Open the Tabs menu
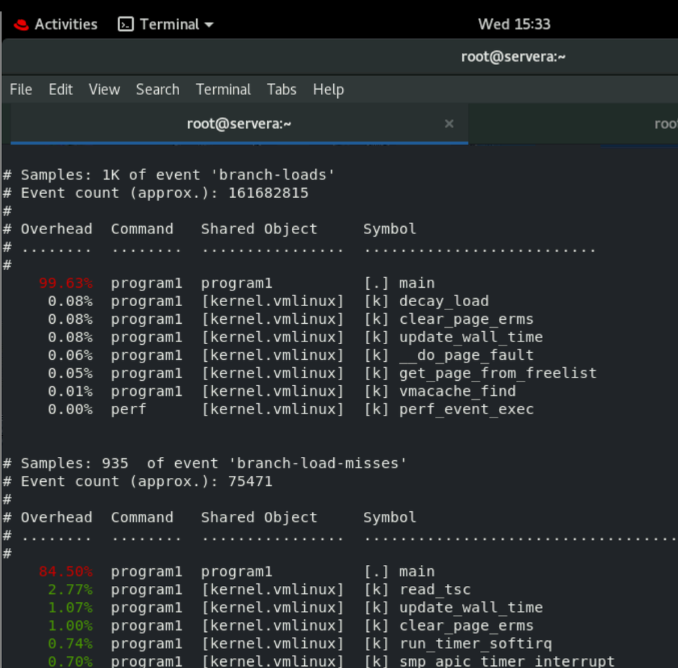Image resolution: width=678 pixels, height=668 pixels. click(x=282, y=90)
